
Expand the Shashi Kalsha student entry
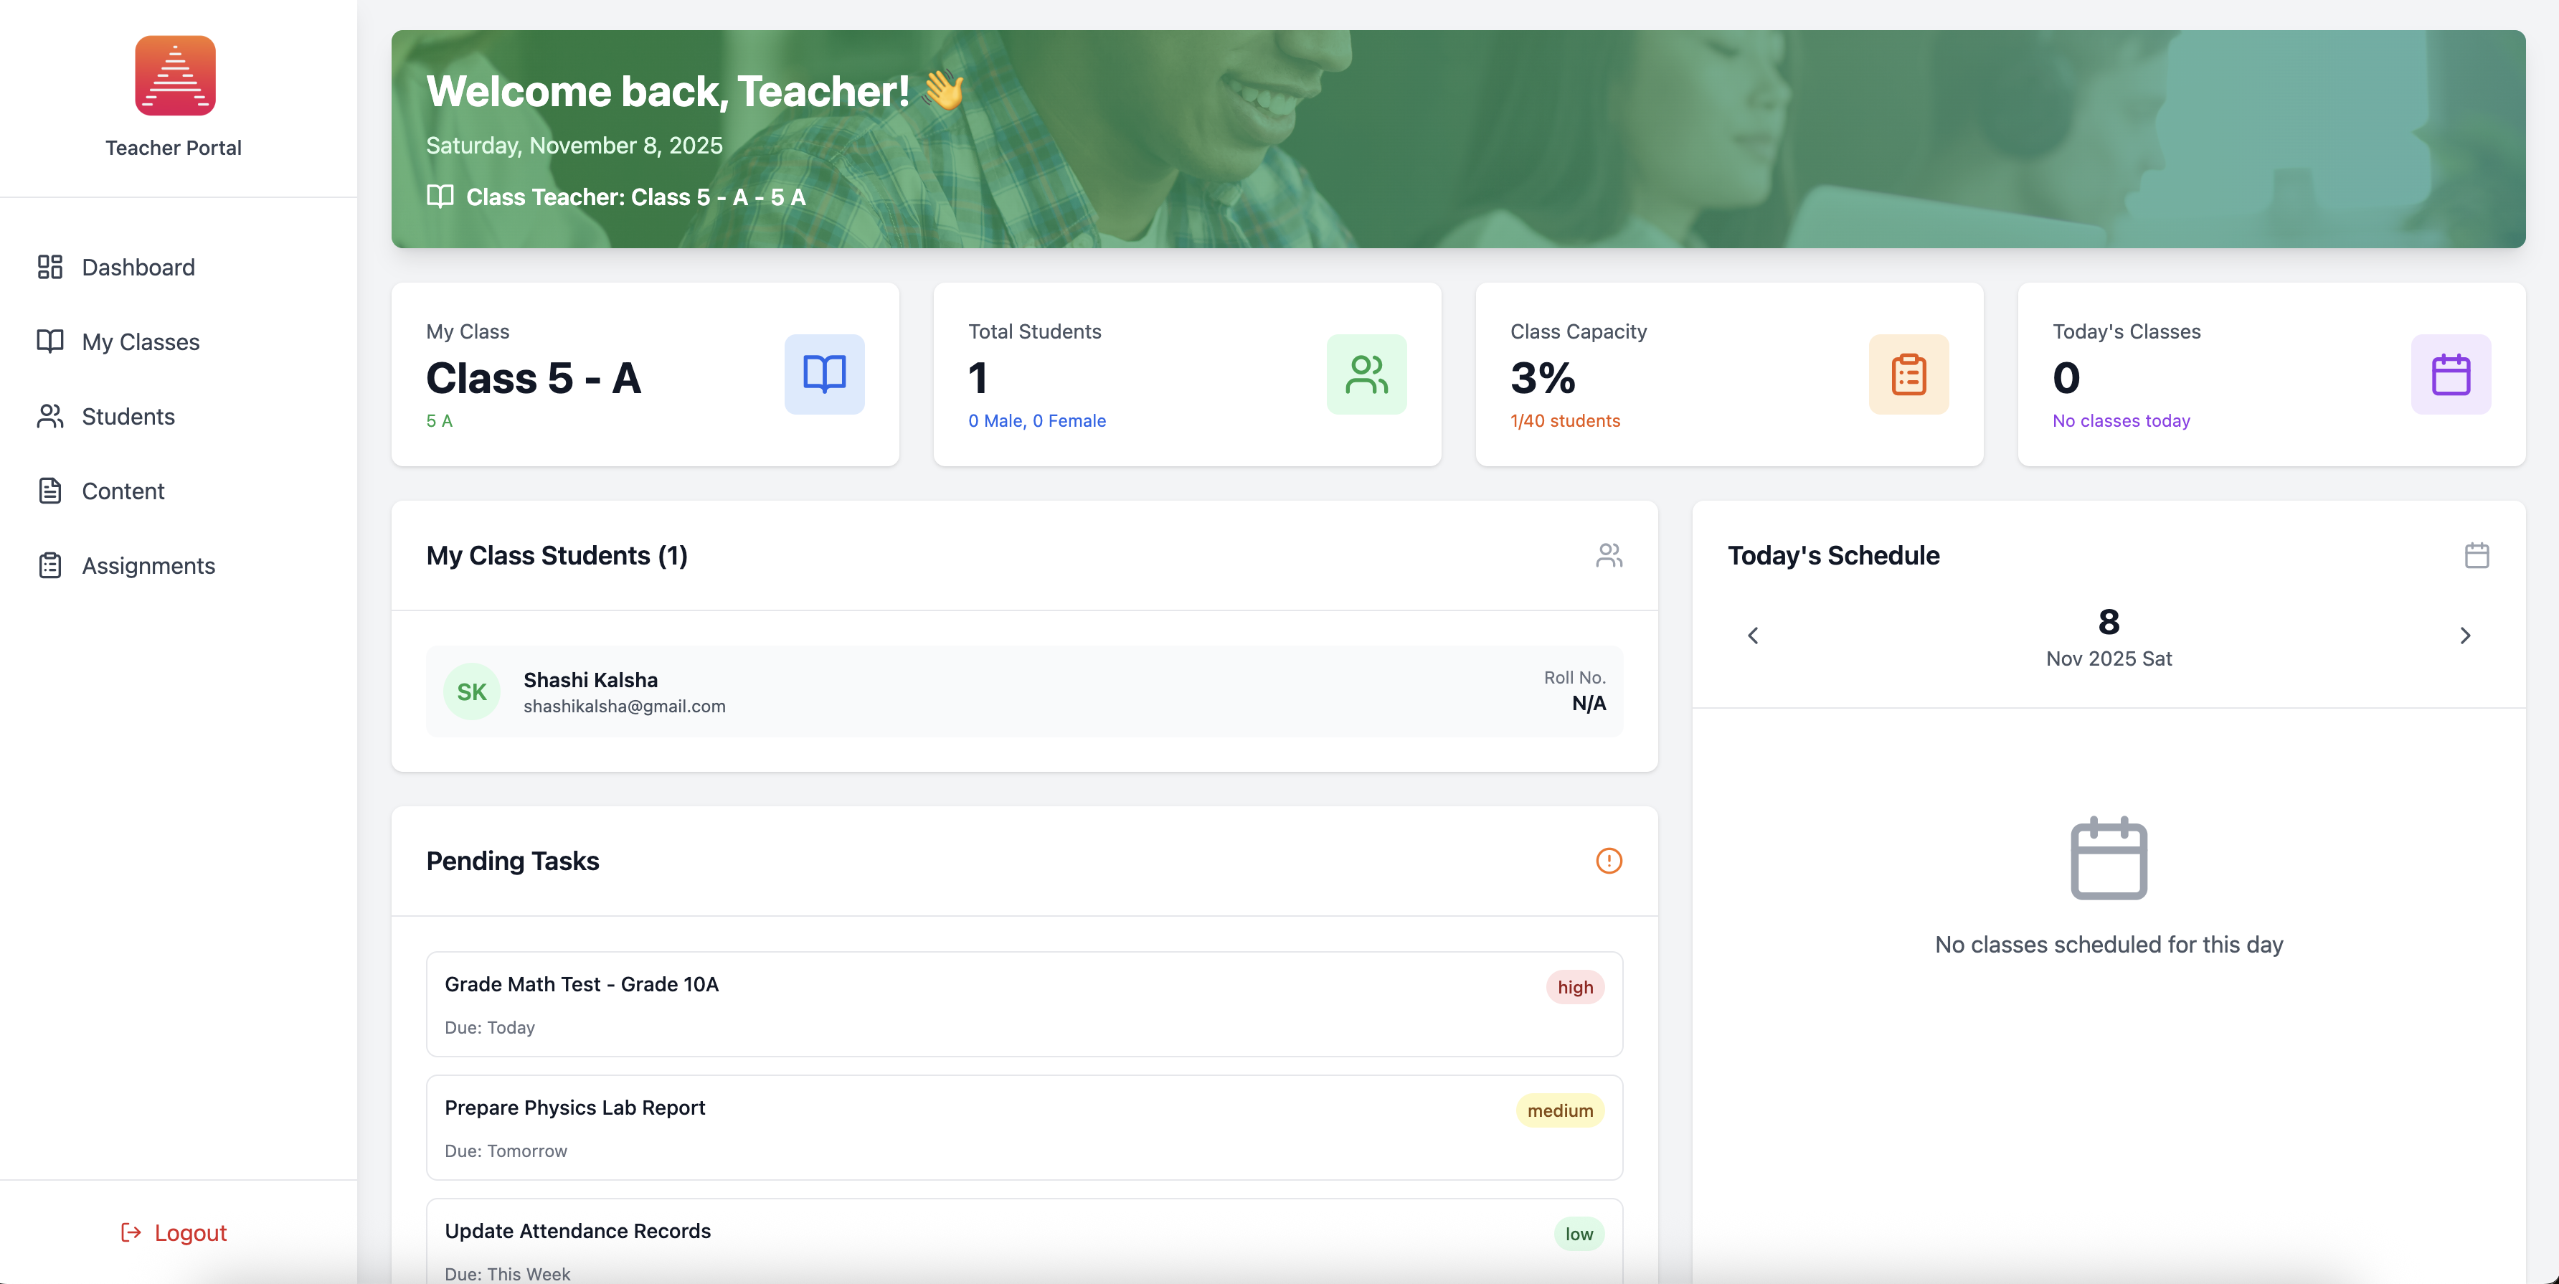click(x=1024, y=691)
